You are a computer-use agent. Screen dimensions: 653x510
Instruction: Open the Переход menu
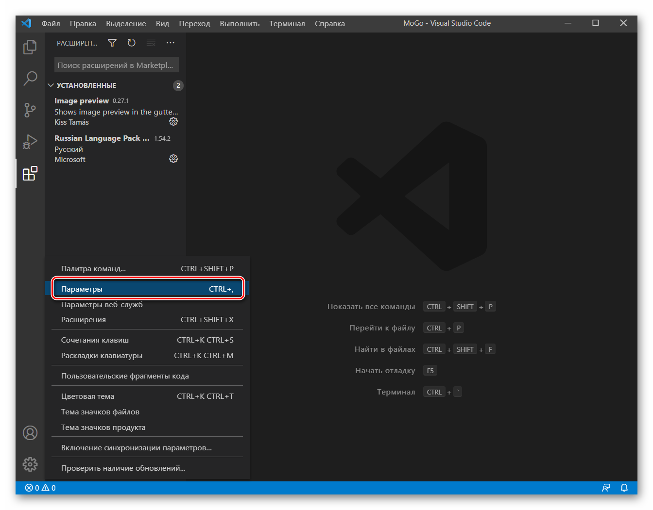point(195,23)
